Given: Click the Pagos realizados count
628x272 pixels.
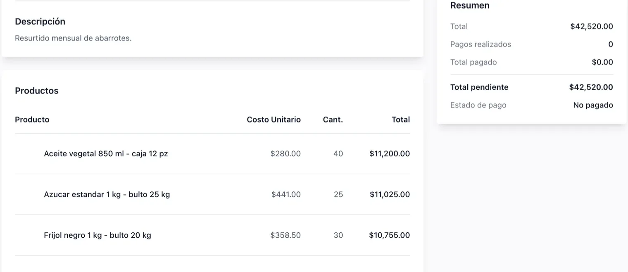Looking at the screenshot, I should pyautogui.click(x=611, y=44).
